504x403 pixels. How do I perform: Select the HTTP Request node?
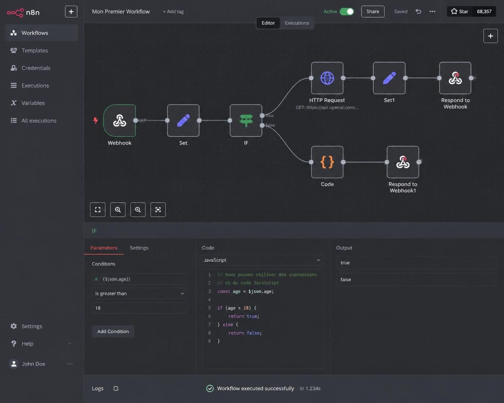tap(327, 78)
